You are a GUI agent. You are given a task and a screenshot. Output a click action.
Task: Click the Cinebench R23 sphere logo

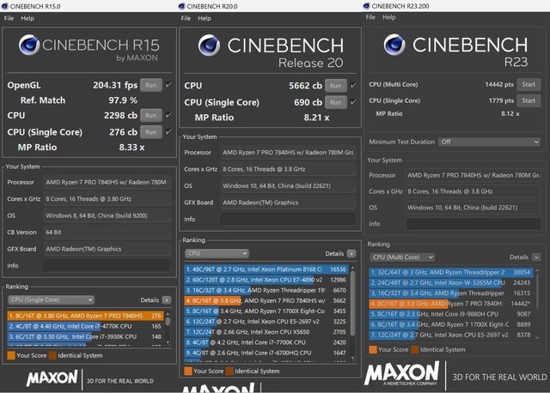[394, 45]
